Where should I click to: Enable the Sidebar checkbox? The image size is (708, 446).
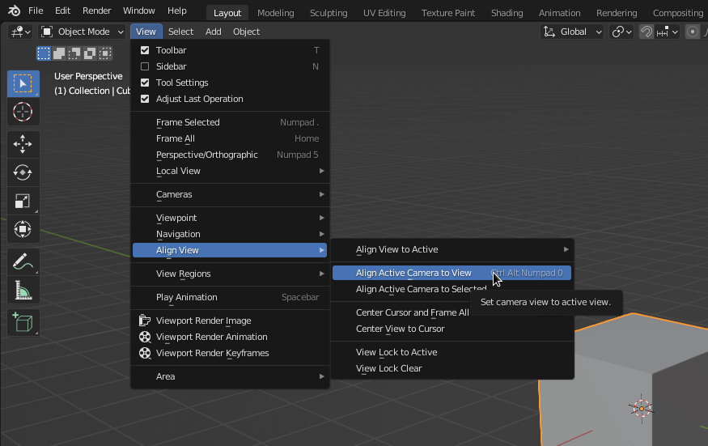[x=145, y=66]
